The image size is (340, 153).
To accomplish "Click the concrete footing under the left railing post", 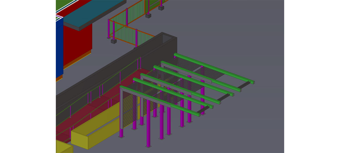I will [x=114, y=41].
